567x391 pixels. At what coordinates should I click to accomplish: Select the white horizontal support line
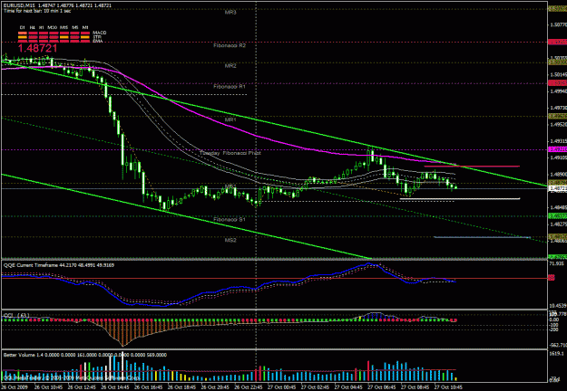click(460, 198)
